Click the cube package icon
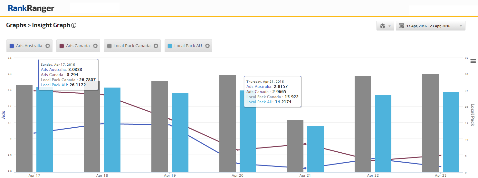478x178 pixels. 383,26
